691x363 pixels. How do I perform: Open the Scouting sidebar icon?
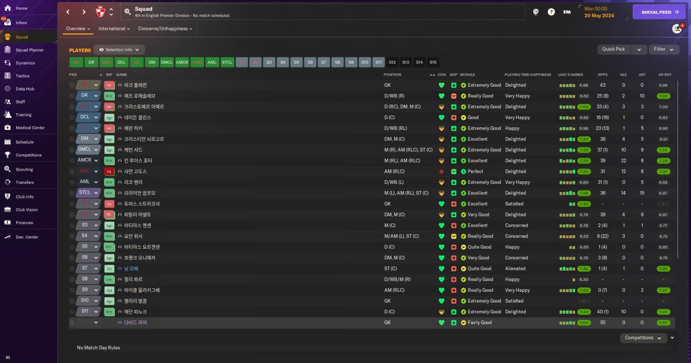[8, 169]
